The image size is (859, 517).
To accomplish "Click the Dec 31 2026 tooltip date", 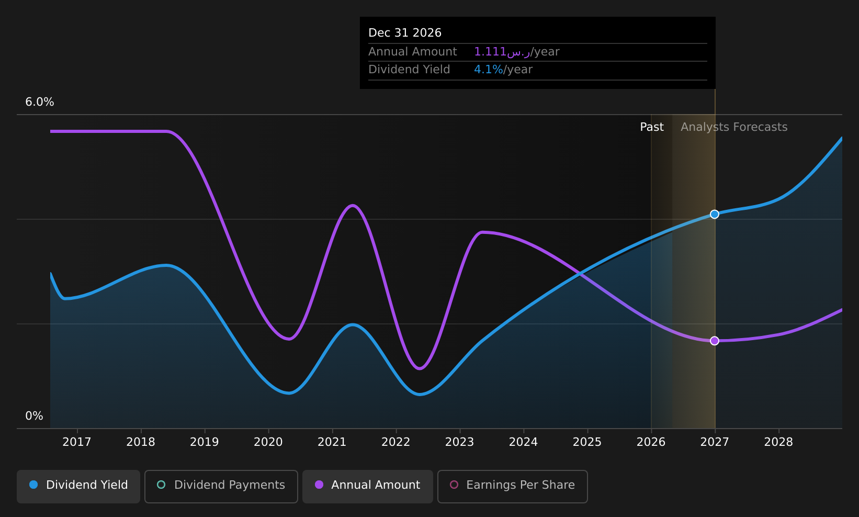I will [405, 33].
